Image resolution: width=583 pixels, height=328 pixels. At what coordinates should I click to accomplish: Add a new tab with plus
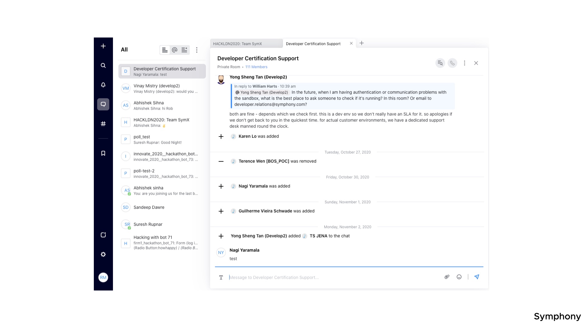[362, 43]
